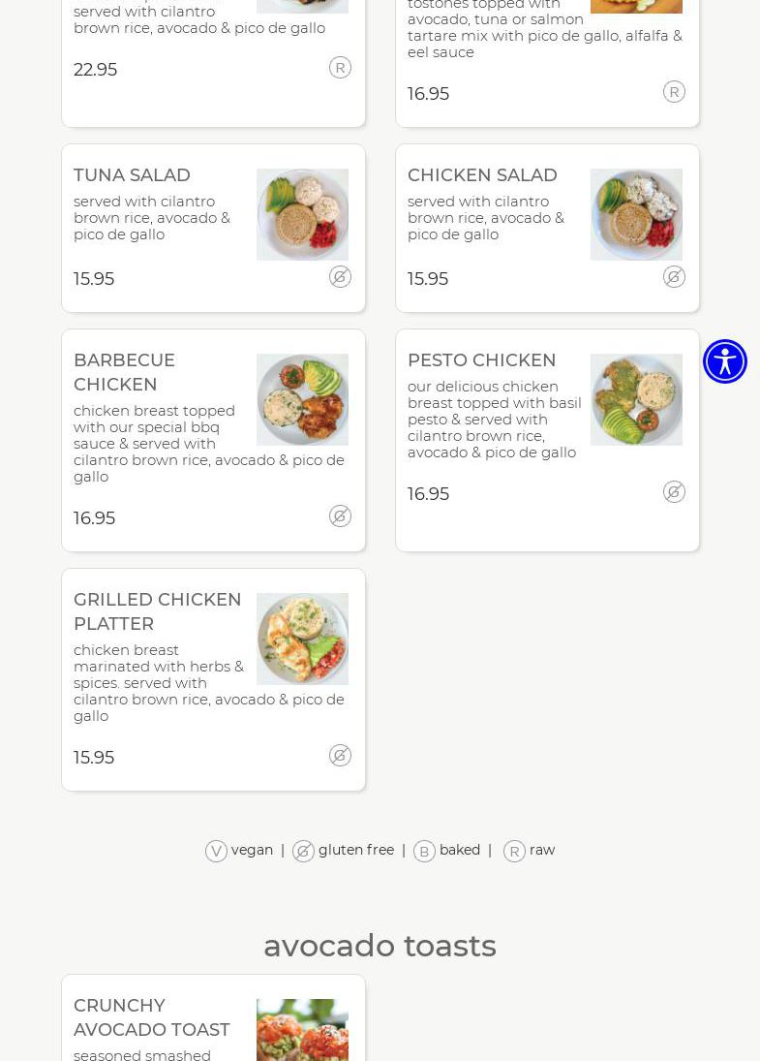Open the Tuna Salad photo
Image resolution: width=760 pixels, height=1061 pixels.
pos(302,214)
